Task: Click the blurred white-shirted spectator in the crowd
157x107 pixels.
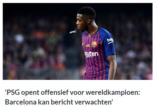Action: coord(19,38)
